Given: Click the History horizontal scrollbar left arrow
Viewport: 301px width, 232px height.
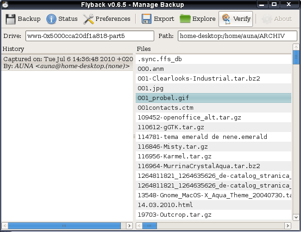Looking at the screenshot, I should click(5, 226).
